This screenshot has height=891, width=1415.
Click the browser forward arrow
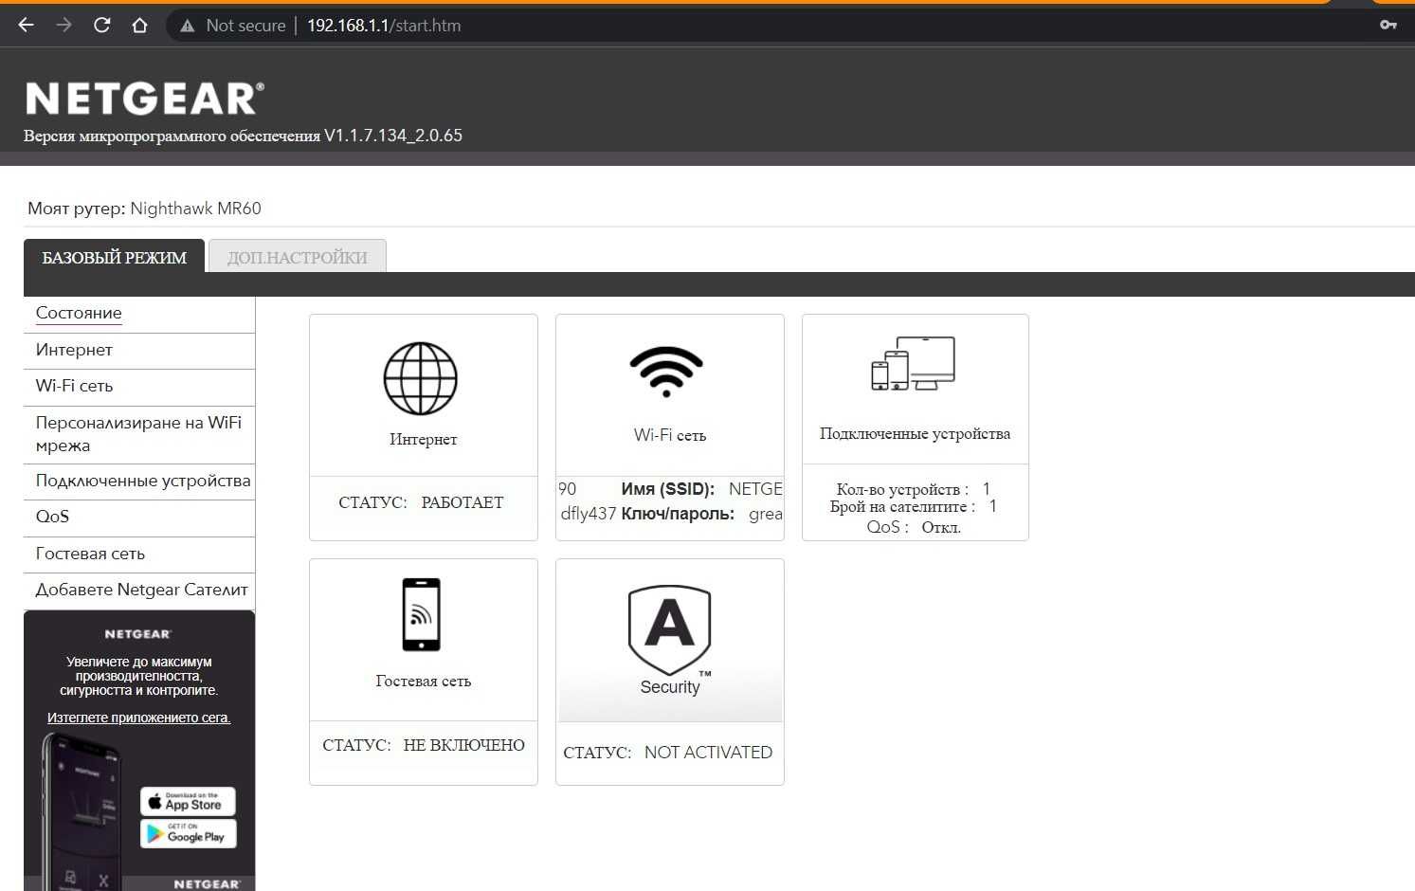[x=63, y=26]
